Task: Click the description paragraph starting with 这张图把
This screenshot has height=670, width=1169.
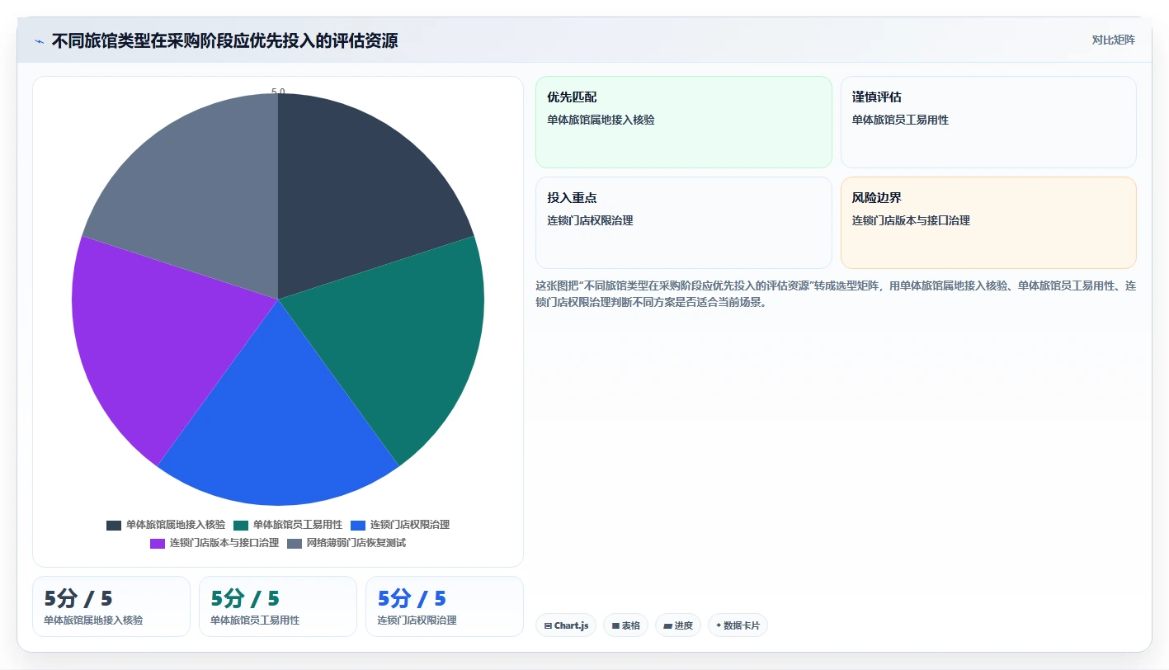Action: (x=836, y=294)
